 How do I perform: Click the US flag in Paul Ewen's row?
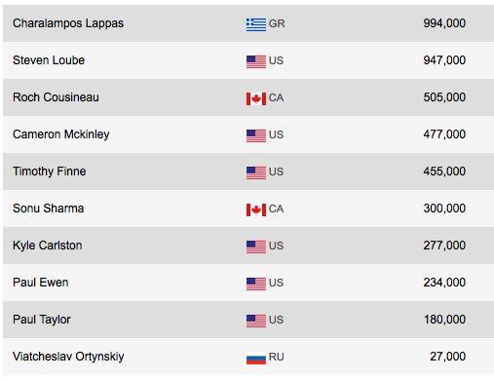(x=256, y=284)
